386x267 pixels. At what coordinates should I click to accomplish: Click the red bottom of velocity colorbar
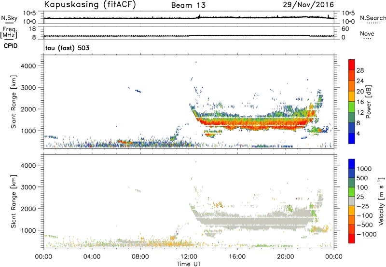352,239
